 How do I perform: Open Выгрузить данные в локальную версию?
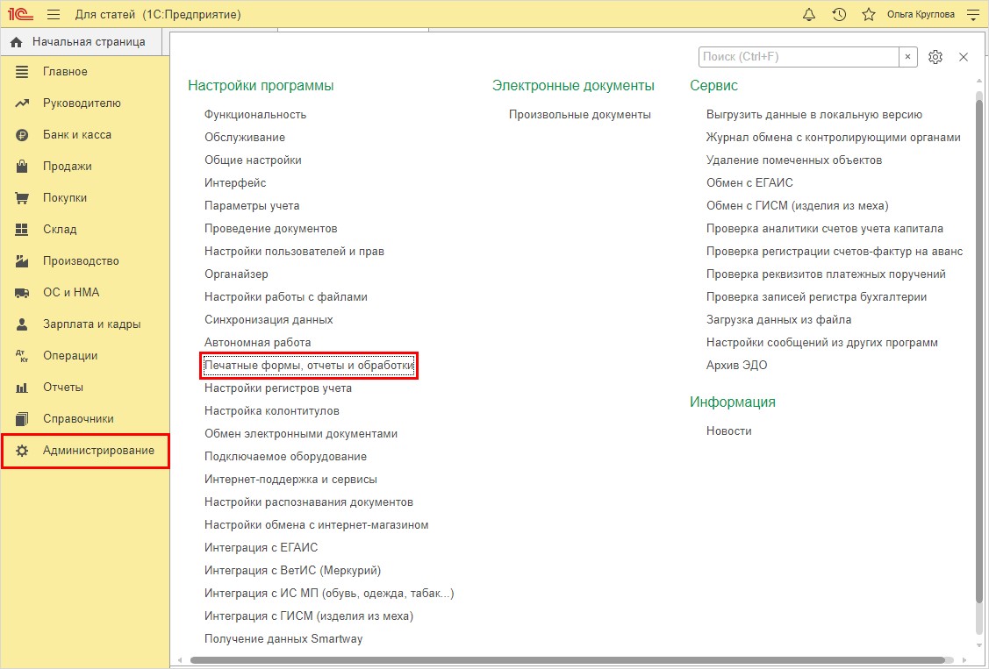[x=814, y=115]
